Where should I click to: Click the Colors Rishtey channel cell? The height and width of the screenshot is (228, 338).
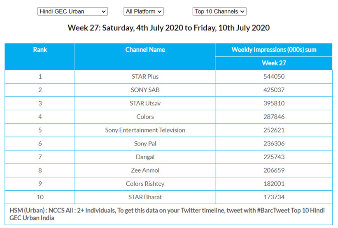coord(145,184)
